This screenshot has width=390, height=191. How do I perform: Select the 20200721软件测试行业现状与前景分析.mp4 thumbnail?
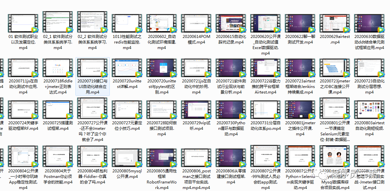231,68
